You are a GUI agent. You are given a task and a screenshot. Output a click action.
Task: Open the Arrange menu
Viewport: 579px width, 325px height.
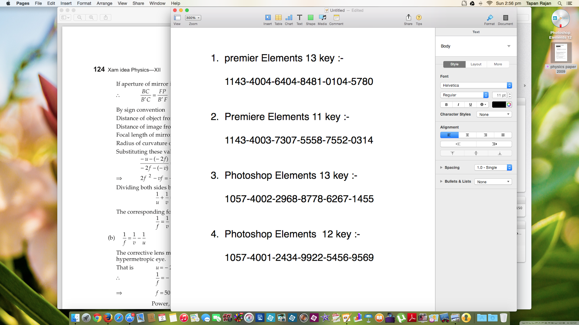point(105,3)
